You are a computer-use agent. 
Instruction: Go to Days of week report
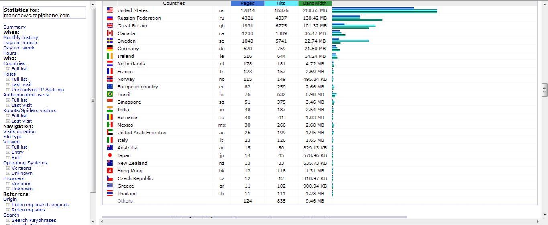(x=19, y=48)
